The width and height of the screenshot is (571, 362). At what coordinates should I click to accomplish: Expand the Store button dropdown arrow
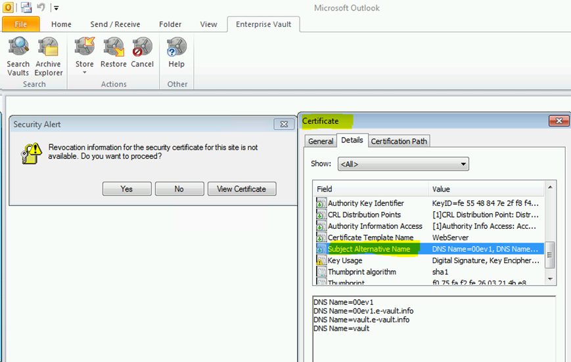(85, 72)
